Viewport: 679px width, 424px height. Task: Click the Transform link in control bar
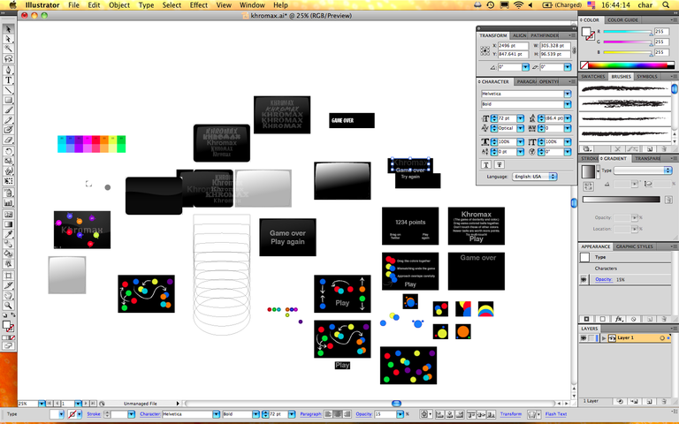pos(510,414)
